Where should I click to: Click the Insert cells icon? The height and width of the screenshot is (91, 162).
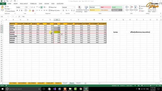(127, 7)
